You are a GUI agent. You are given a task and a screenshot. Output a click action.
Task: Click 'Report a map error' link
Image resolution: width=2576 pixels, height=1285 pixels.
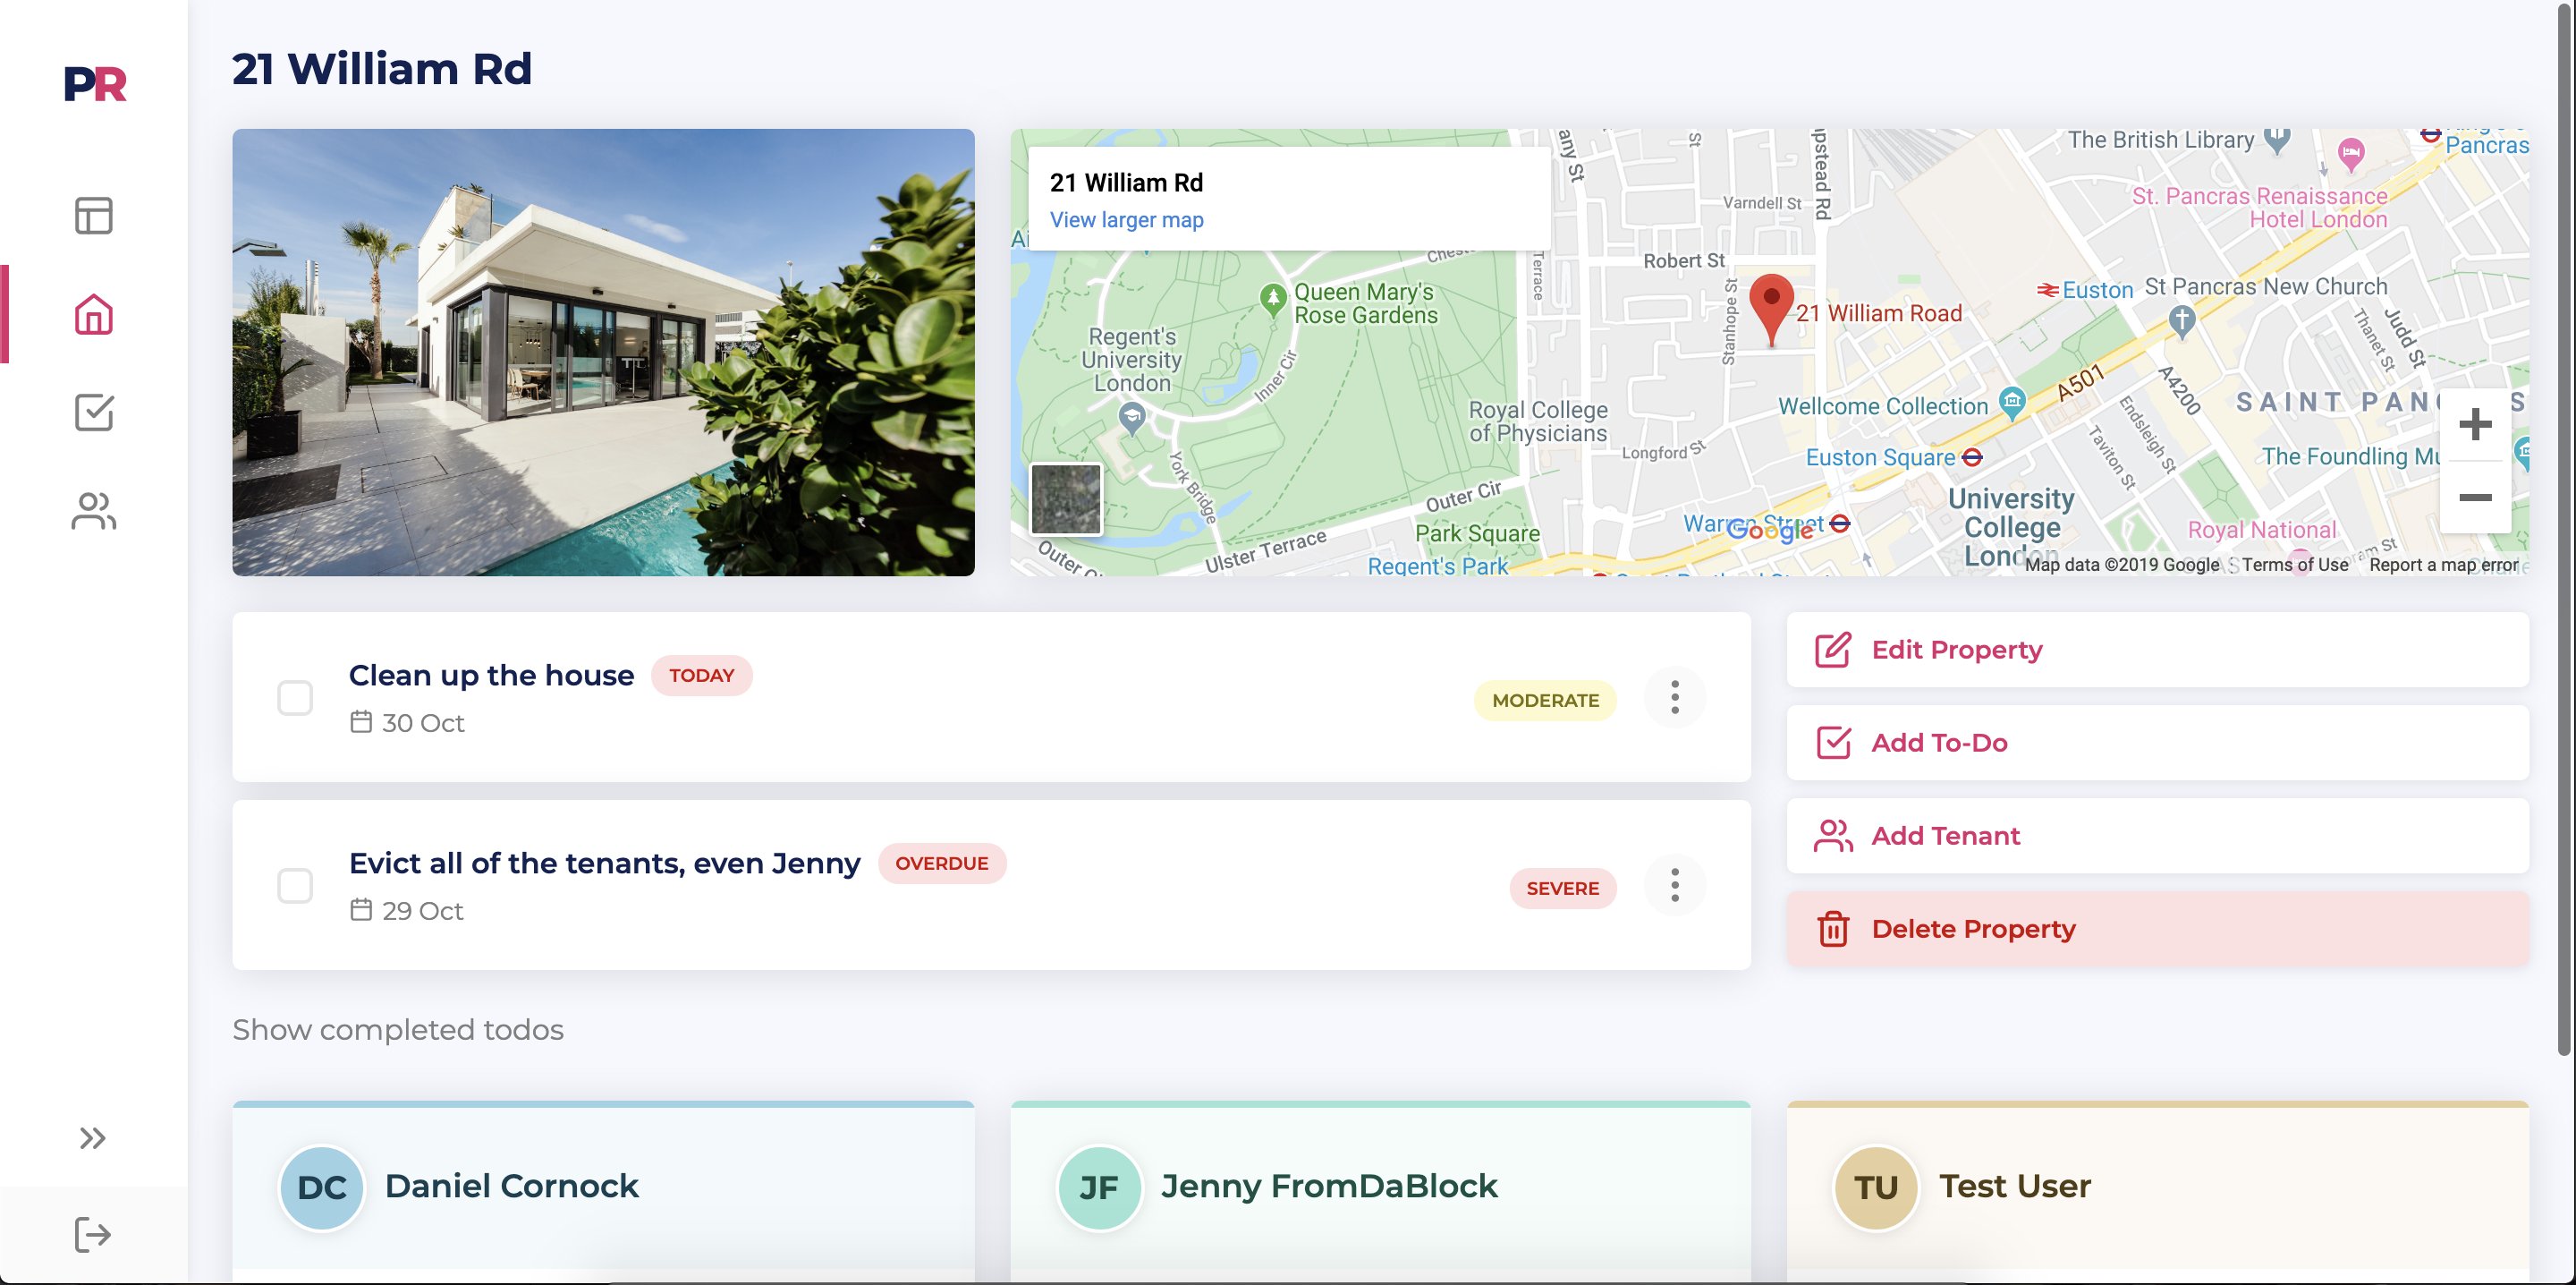point(2443,566)
